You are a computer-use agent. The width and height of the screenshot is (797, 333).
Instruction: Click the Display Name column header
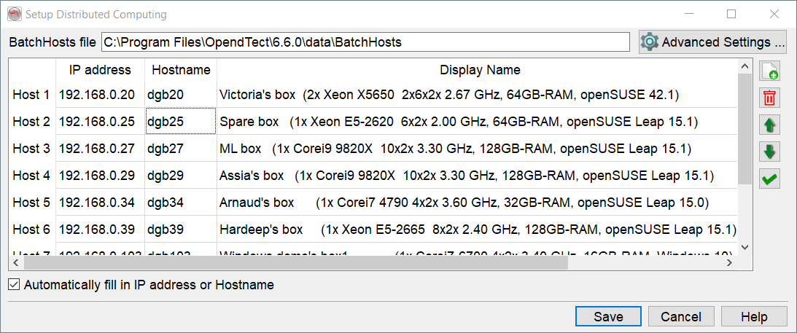tap(479, 70)
